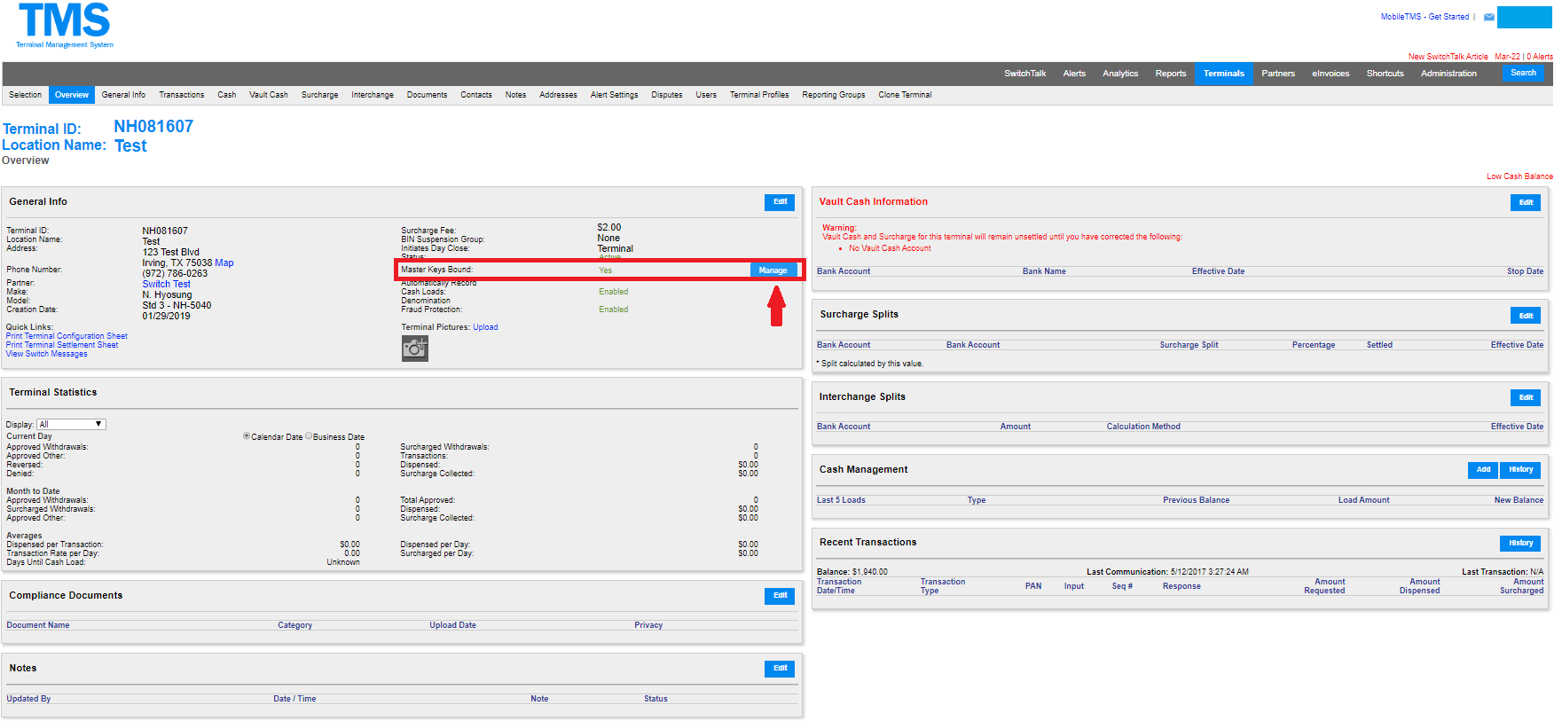Open the New SwitchTalk Article link
This screenshot has width=1562, height=721.
tap(1448, 57)
